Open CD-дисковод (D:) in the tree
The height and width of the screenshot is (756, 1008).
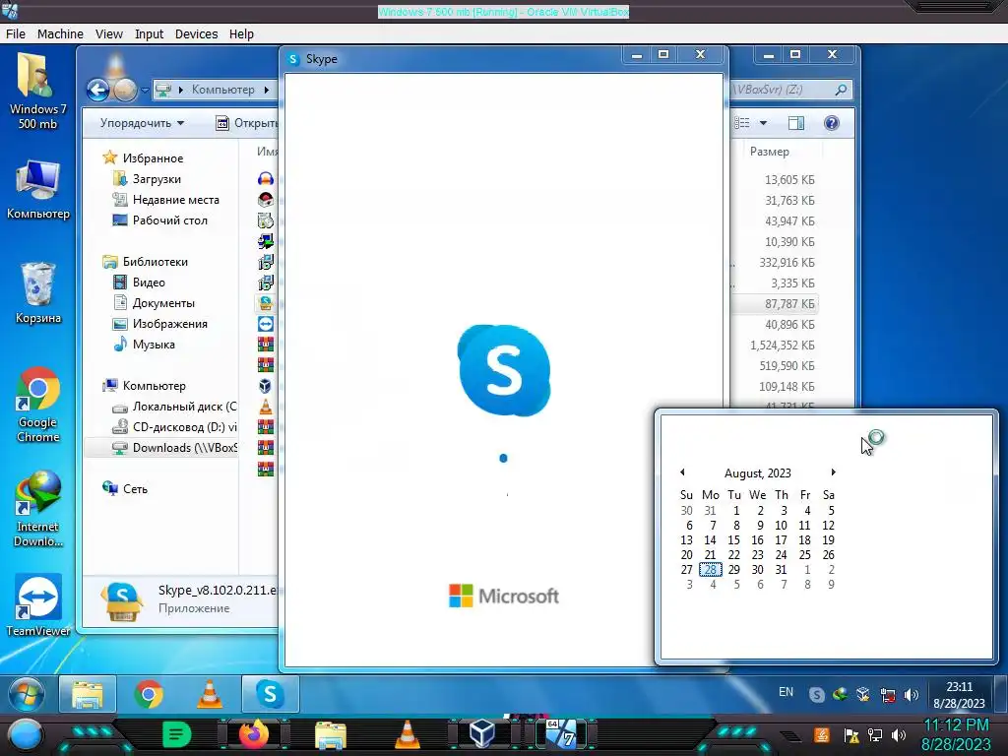pos(184,427)
